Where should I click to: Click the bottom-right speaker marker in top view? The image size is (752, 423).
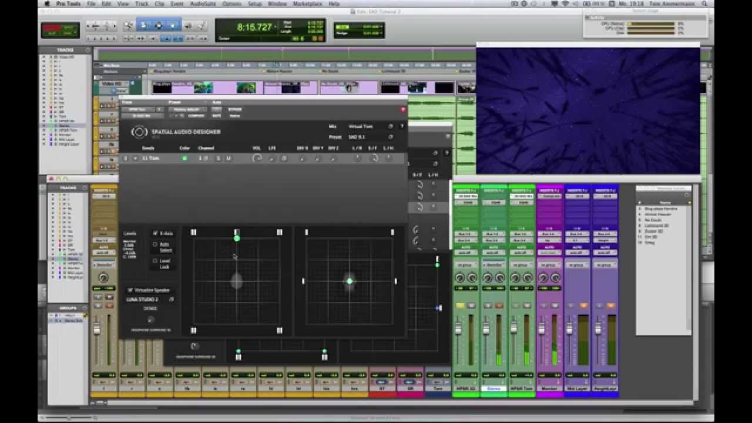pos(280,330)
